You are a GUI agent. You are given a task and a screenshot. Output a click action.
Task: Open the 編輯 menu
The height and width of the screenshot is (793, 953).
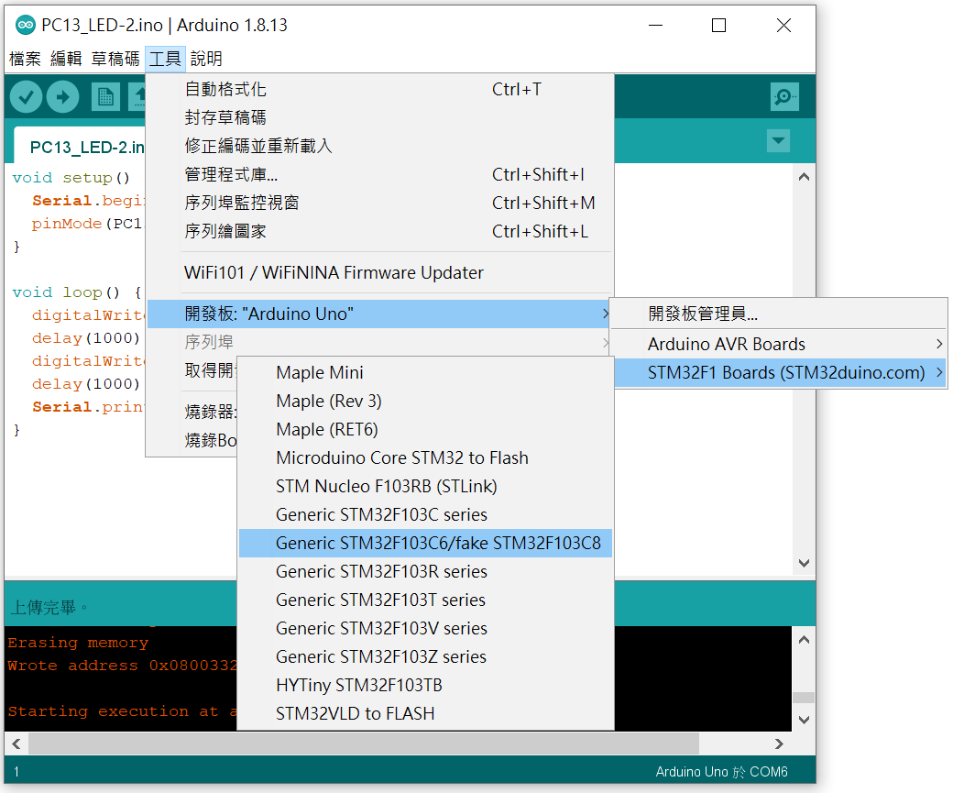pyautogui.click(x=66, y=59)
